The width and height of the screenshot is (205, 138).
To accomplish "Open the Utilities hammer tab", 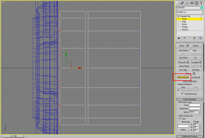I will (201, 3).
